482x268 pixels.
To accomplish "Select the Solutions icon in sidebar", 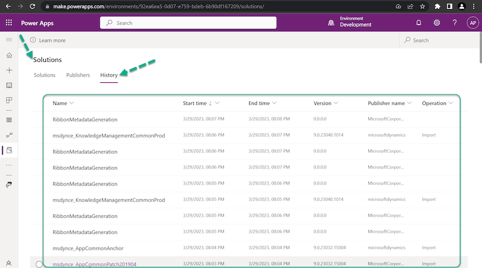I will [x=9, y=150].
